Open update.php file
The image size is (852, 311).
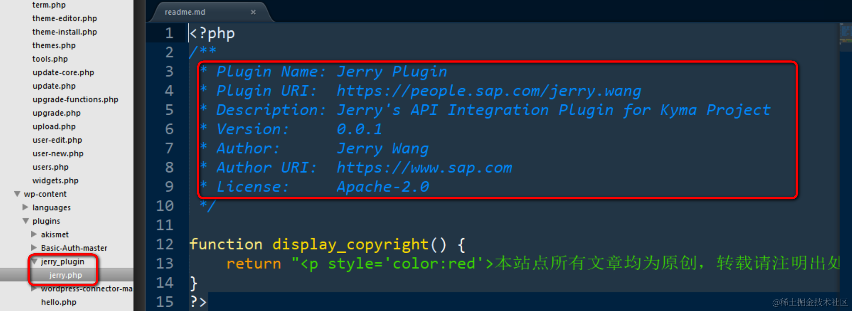pos(54,86)
